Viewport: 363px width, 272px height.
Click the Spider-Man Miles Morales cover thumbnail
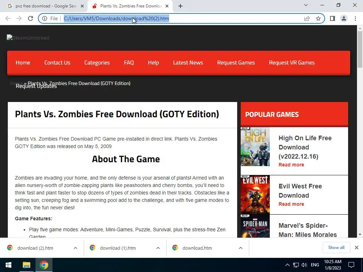pyautogui.click(x=255, y=226)
